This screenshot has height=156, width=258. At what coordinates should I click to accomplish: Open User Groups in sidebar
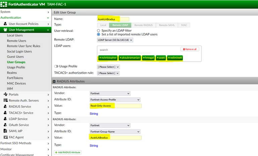pyautogui.click(x=16, y=62)
